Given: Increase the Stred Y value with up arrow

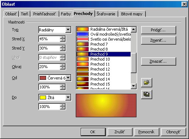Looking at the screenshot, I should coord(63,47).
